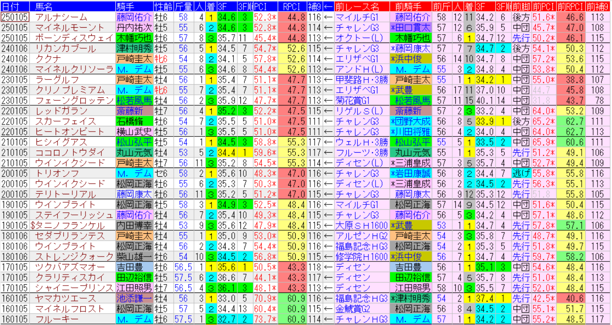Click the 前補9 column header
612x325 pixels.
[x=598, y=7]
